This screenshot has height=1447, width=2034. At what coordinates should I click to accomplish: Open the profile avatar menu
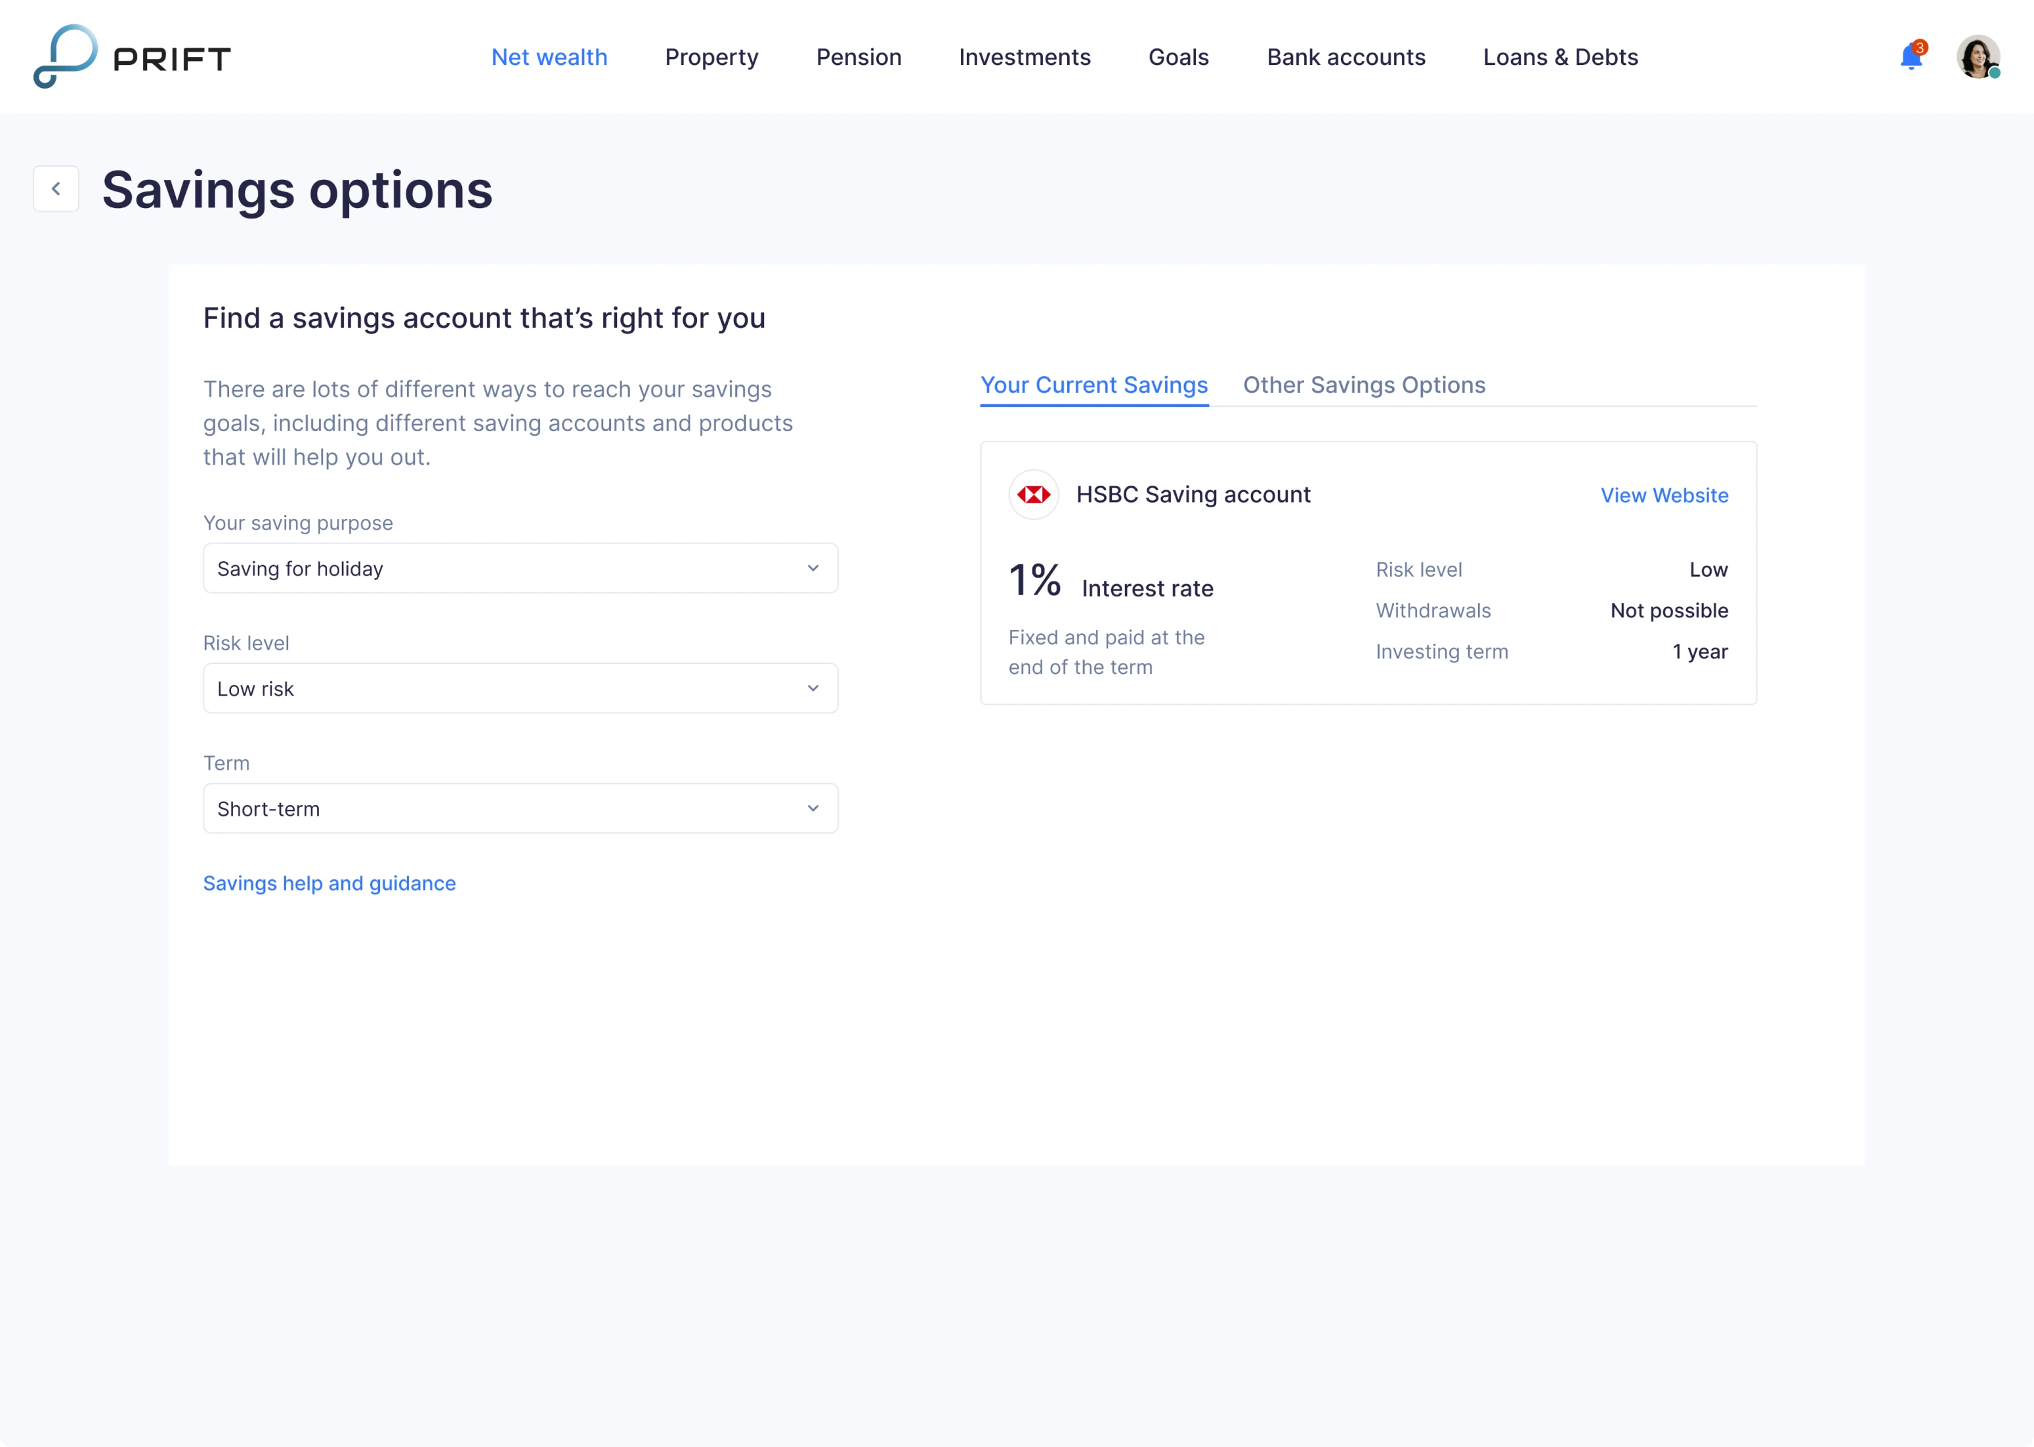click(x=1978, y=56)
